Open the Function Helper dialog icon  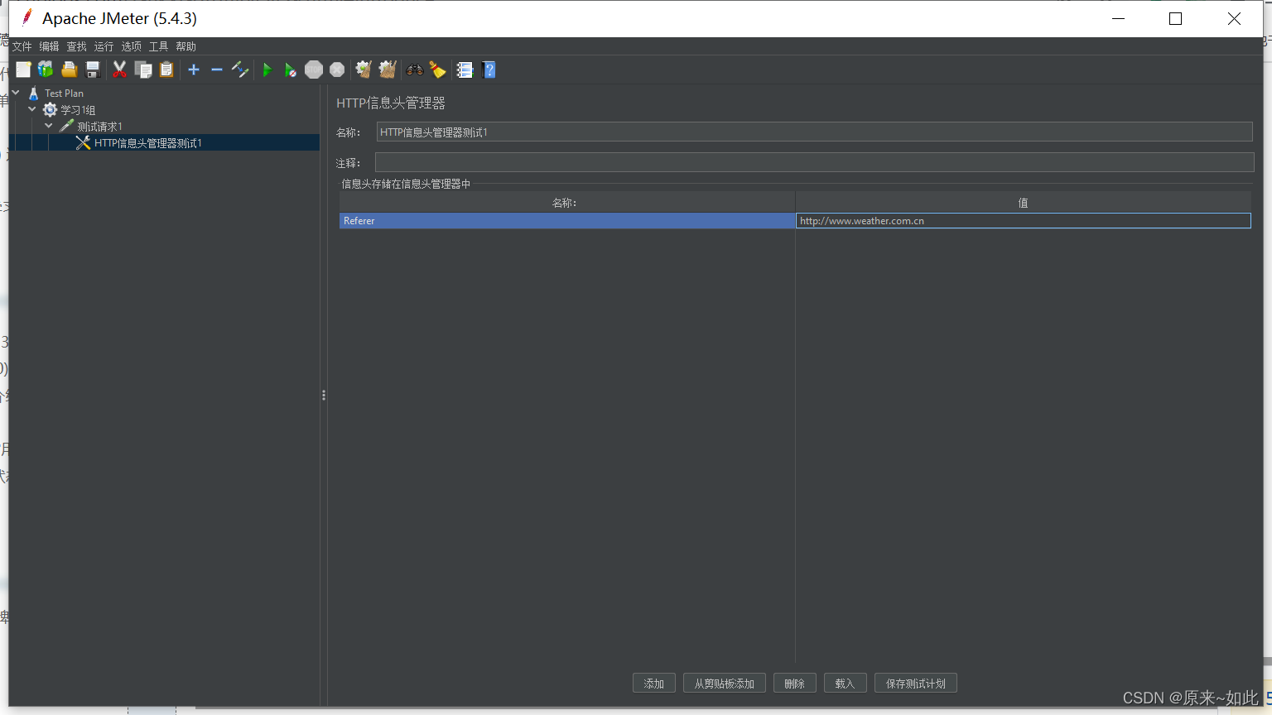(x=465, y=70)
